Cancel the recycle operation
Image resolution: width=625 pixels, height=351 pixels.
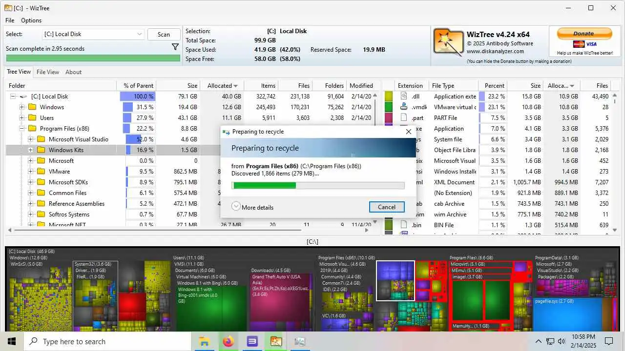point(386,207)
